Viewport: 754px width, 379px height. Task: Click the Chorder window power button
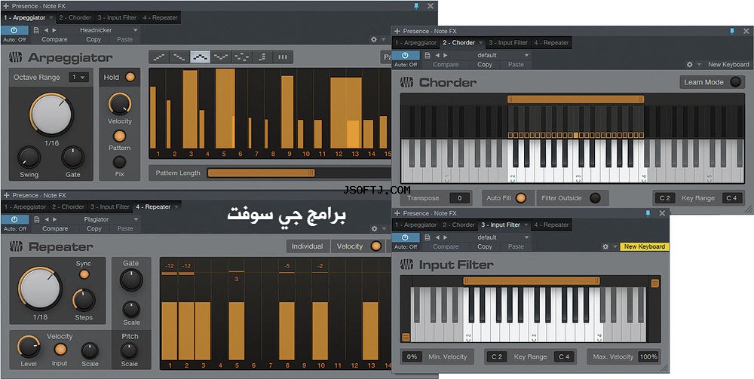click(406, 55)
